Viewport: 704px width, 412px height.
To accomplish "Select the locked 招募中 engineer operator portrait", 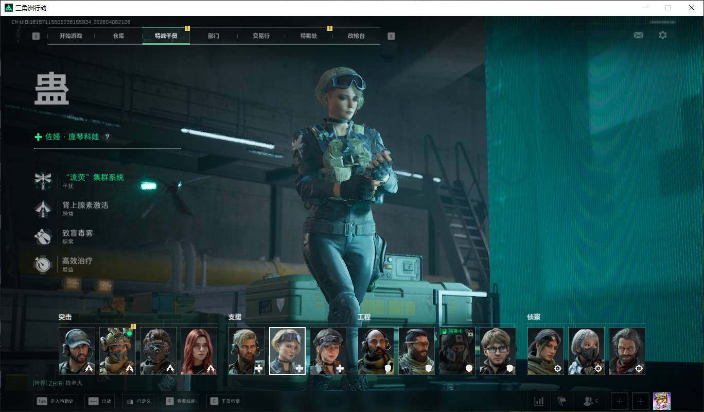I will (457, 351).
